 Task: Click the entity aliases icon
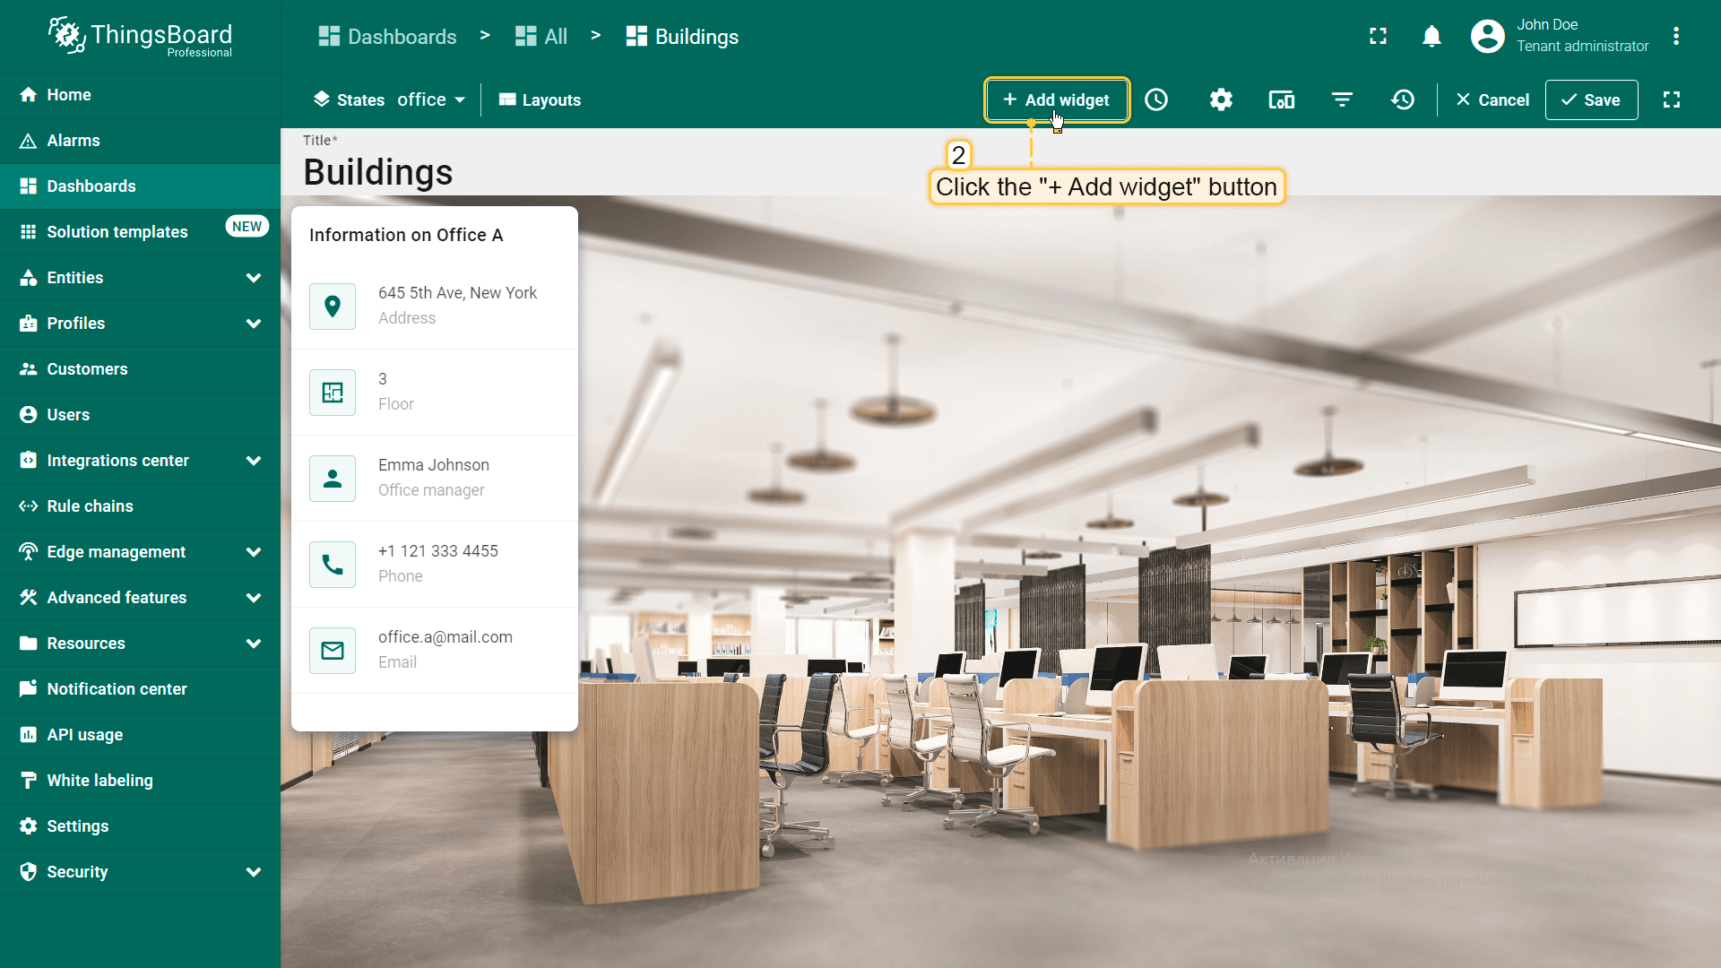1281,99
